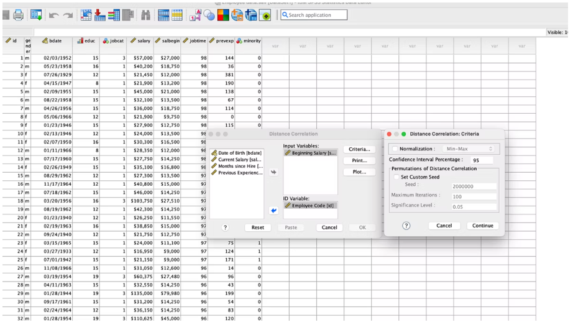Click the blue arrow beside ID Variable

pyautogui.click(x=273, y=211)
